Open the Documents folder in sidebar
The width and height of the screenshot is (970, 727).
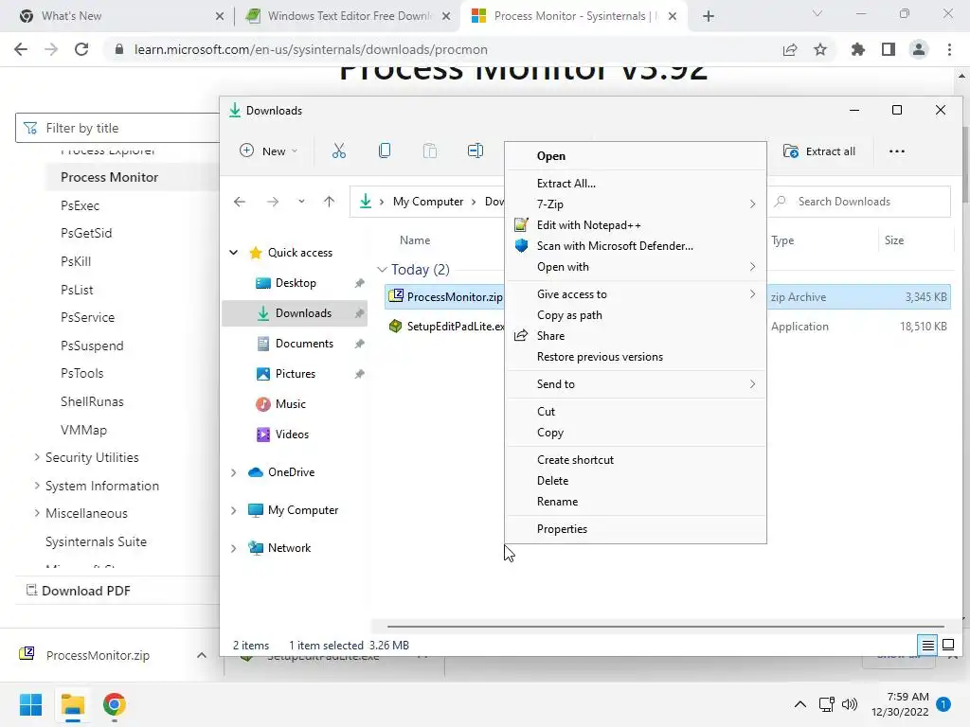tap(304, 343)
